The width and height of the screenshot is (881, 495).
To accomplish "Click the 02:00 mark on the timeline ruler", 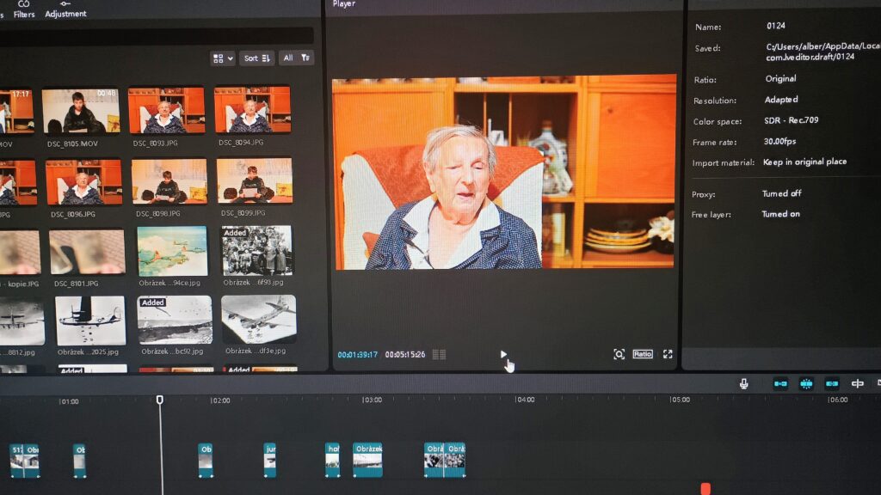I will click(220, 400).
